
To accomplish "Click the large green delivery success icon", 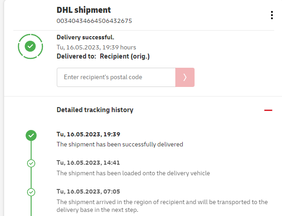I will pos(30,46).
